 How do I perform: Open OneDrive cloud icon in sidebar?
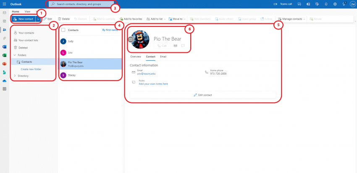pyautogui.click(x=4, y=80)
